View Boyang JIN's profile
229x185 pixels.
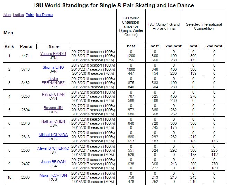[53, 108]
